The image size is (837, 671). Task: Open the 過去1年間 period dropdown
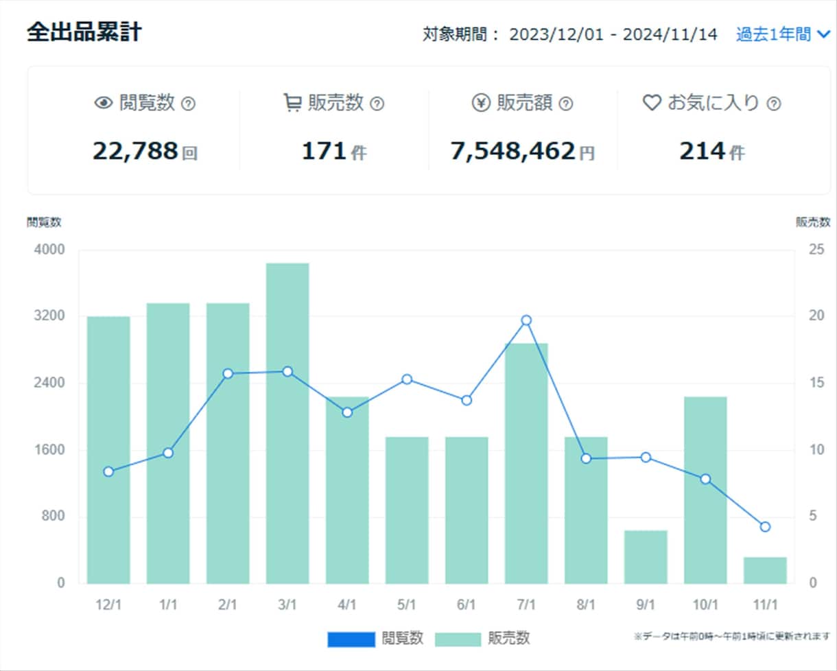pos(783,34)
